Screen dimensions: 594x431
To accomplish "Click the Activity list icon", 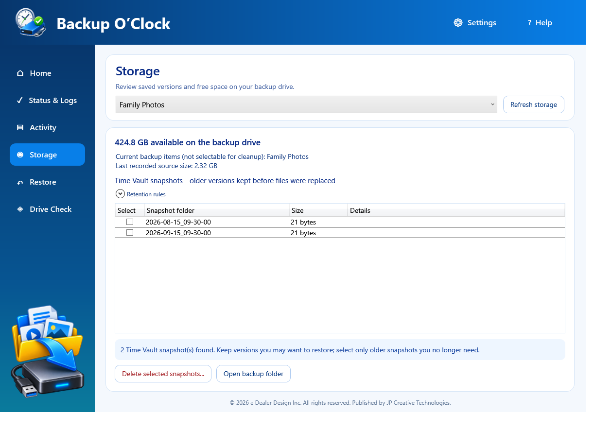I will click(20, 128).
